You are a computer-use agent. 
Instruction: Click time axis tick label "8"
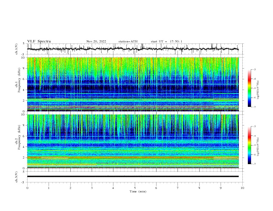199,188
